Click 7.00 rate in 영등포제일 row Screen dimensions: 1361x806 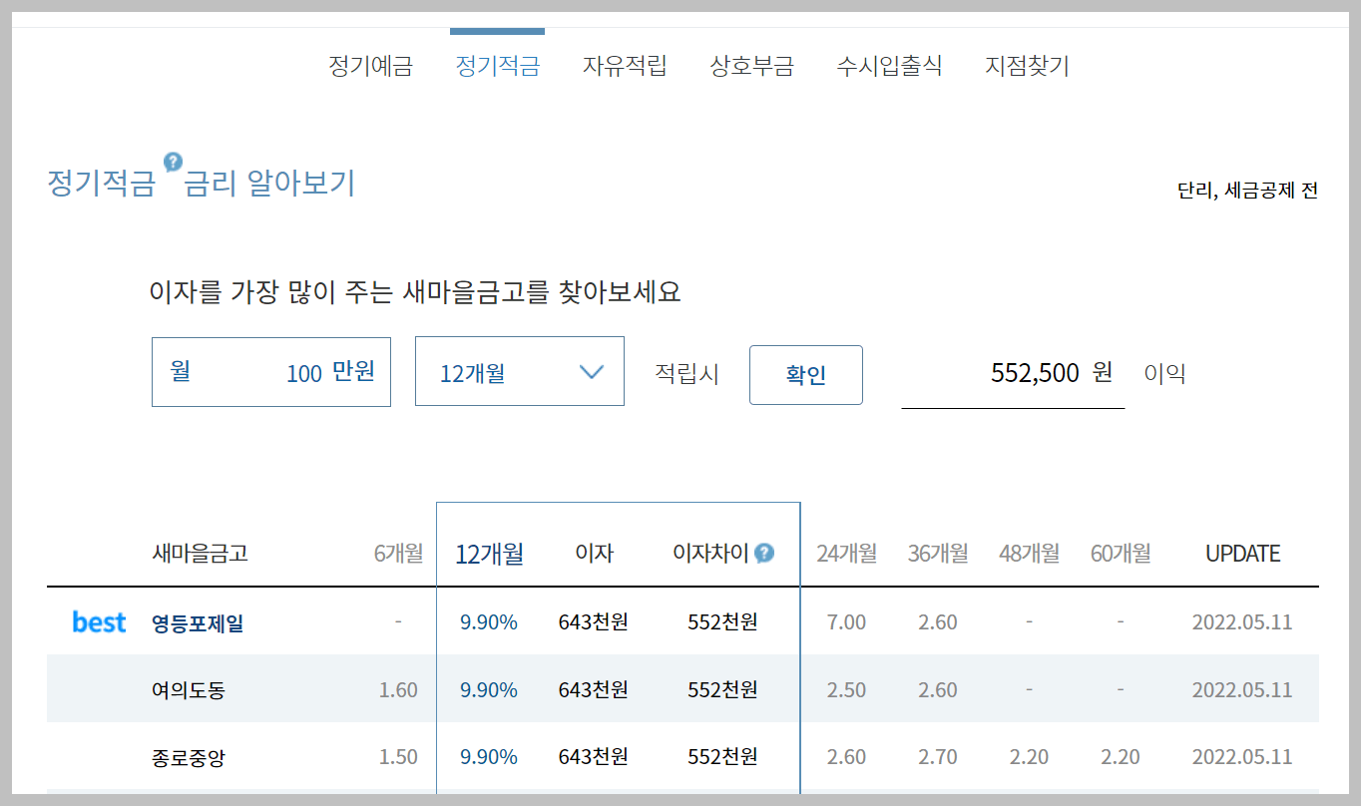click(846, 622)
